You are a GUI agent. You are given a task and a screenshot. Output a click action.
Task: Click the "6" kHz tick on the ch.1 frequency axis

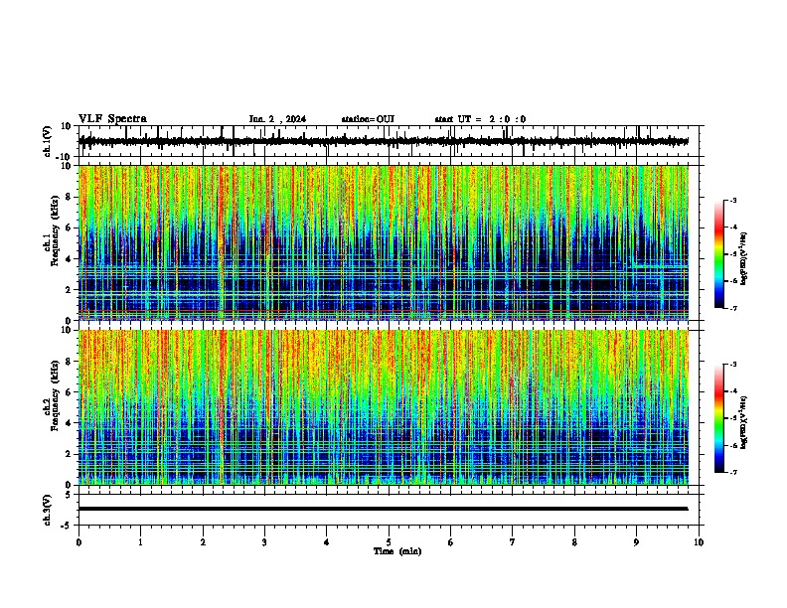coord(69,228)
